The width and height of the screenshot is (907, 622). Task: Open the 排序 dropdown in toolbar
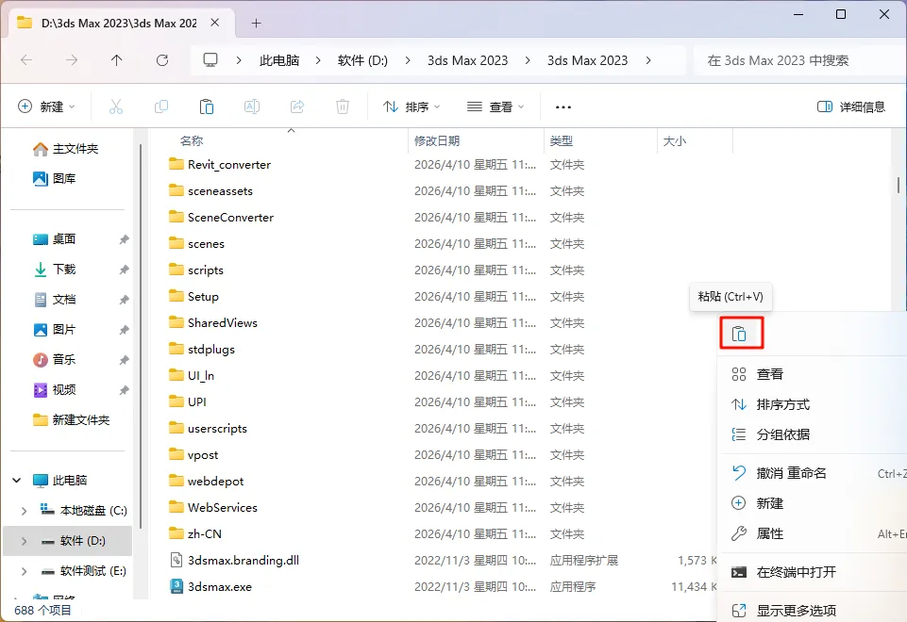point(412,106)
